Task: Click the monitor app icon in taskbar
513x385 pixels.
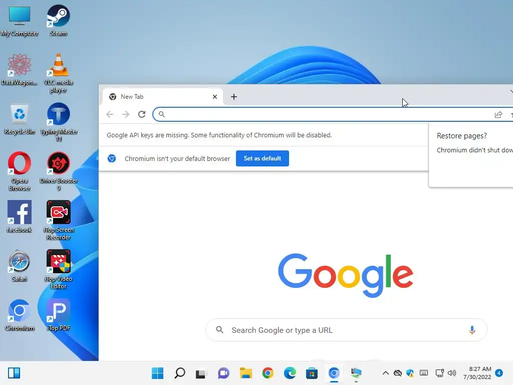Action: tap(356, 373)
